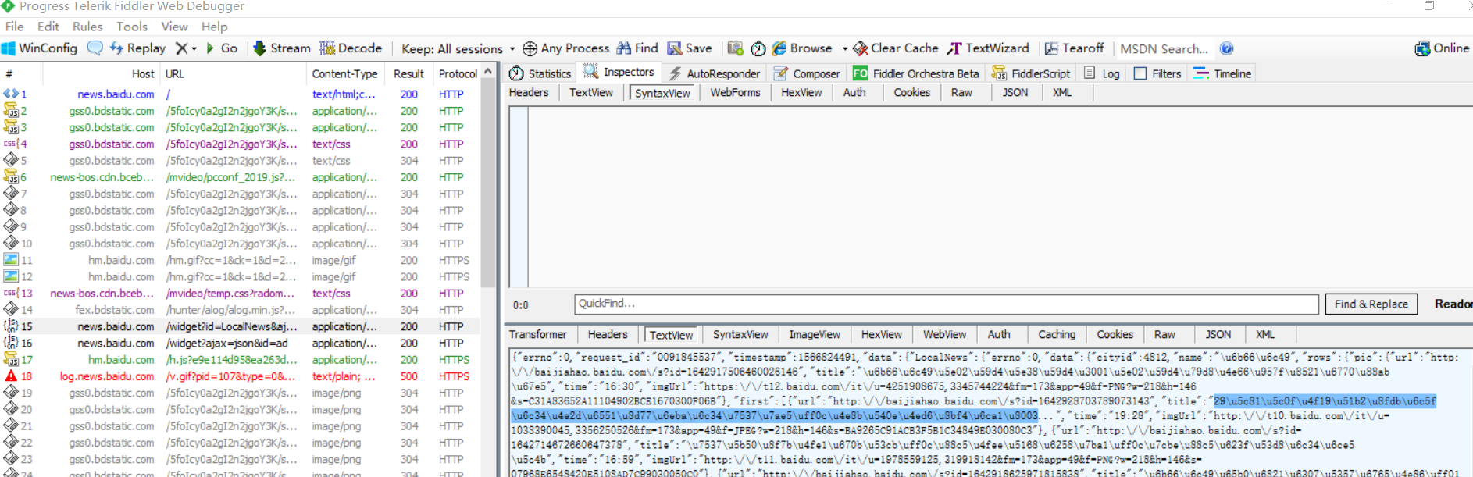Toggle Stream mode in toolbar
The height and width of the screenshot is (477, 1473).
coord(282,48)
